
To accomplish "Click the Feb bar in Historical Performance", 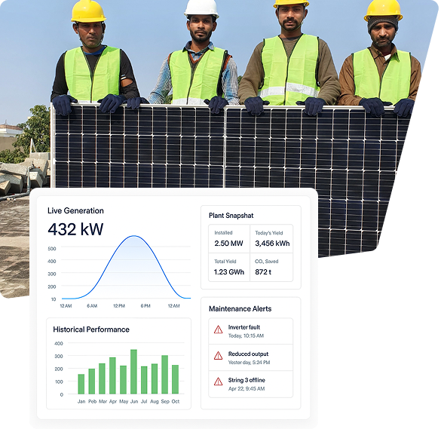I will tap(92, 382).
